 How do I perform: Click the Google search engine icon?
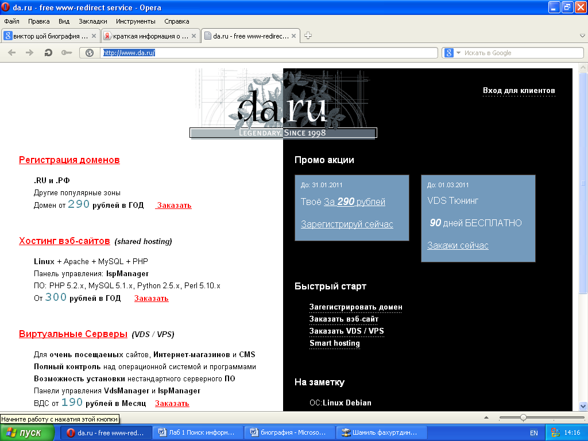point(449,53)
